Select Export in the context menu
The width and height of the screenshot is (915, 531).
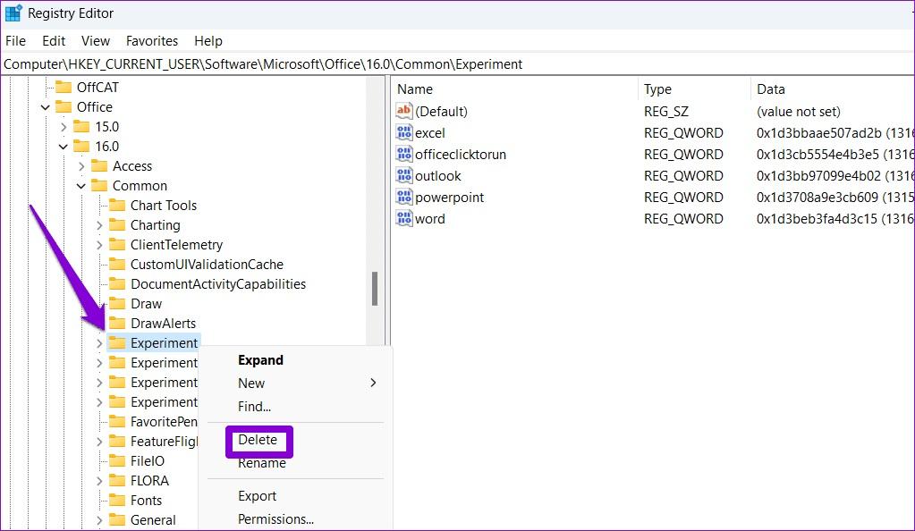(257, 496)
